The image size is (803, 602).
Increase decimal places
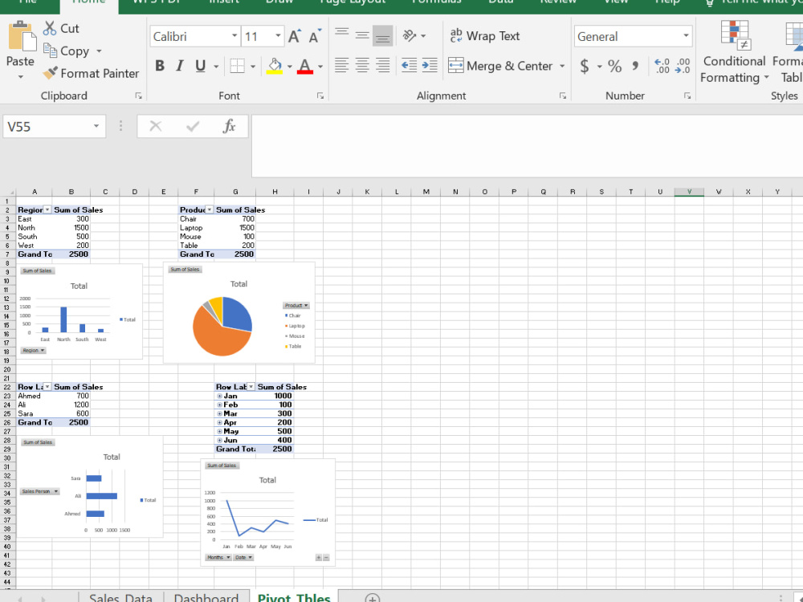[x=662, y=66]
